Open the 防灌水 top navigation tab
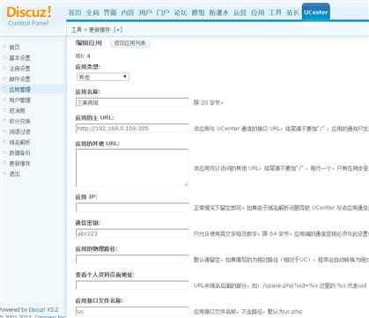Viewport: 369px width, 318px height. tap(218, 12)
